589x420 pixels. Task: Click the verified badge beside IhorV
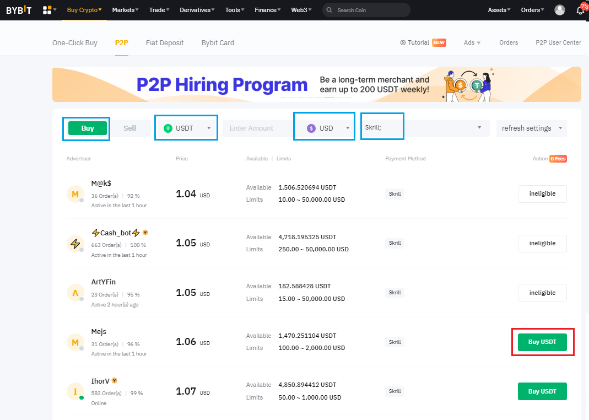(115, 380)
